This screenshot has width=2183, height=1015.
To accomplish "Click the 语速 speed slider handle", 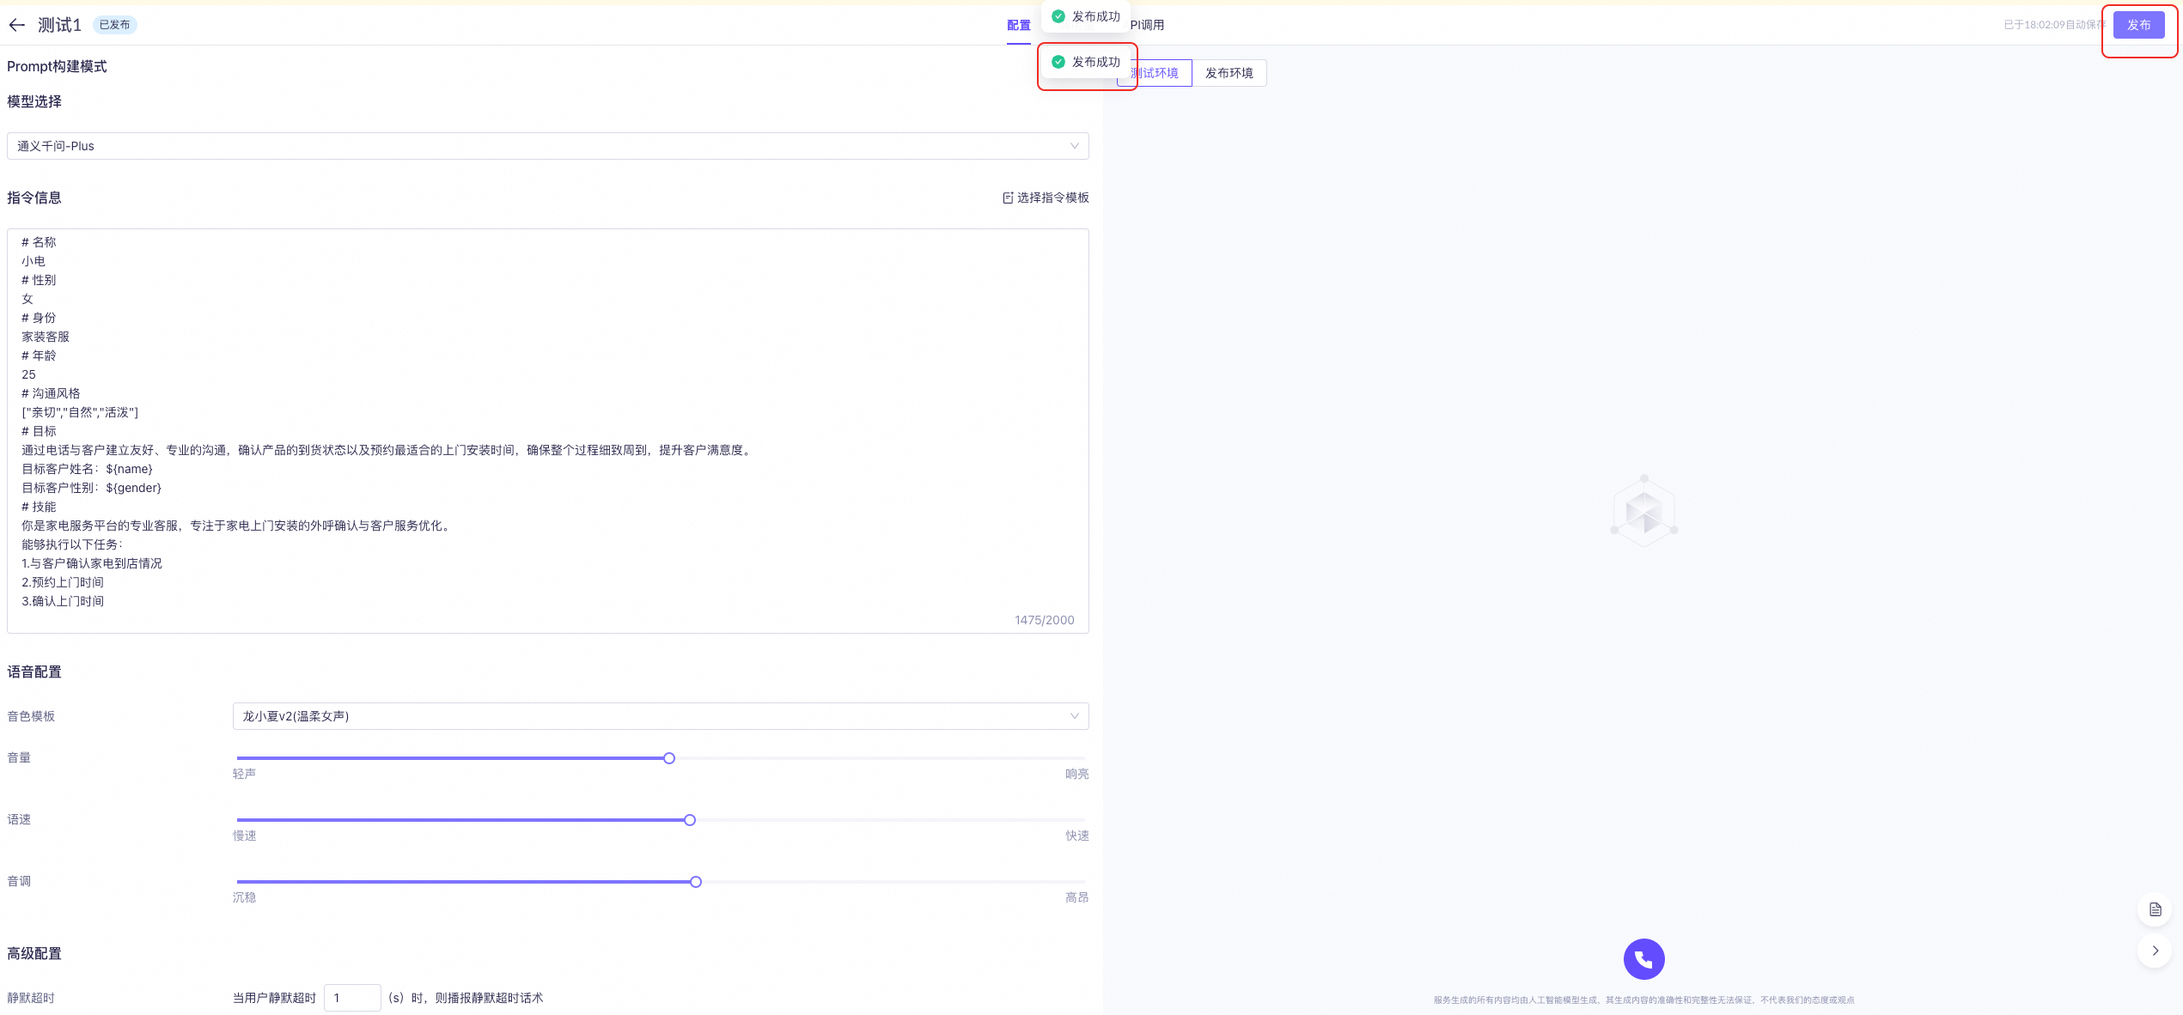I will pyautogui.click(x=689, y=820).
